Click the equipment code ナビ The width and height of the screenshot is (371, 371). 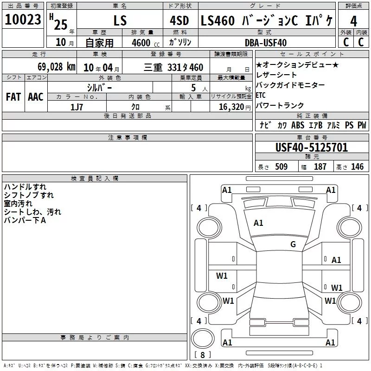coord(264,125)
